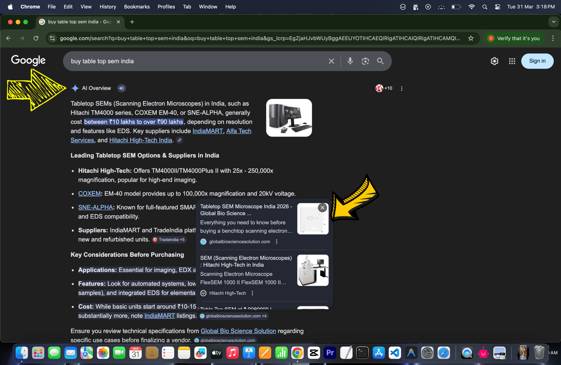The height and width of the screenshot is (365, 561).
Task: Open Numbers from the Dock
Action: click(x=281, y=353)
